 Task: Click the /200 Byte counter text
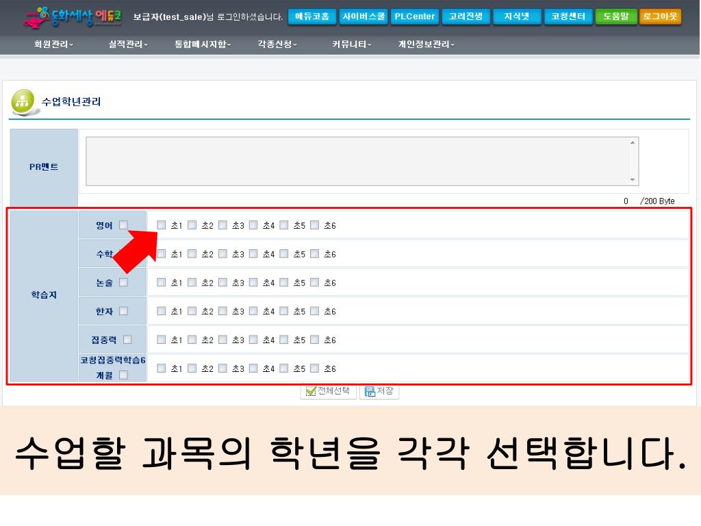tap(657, 201)
